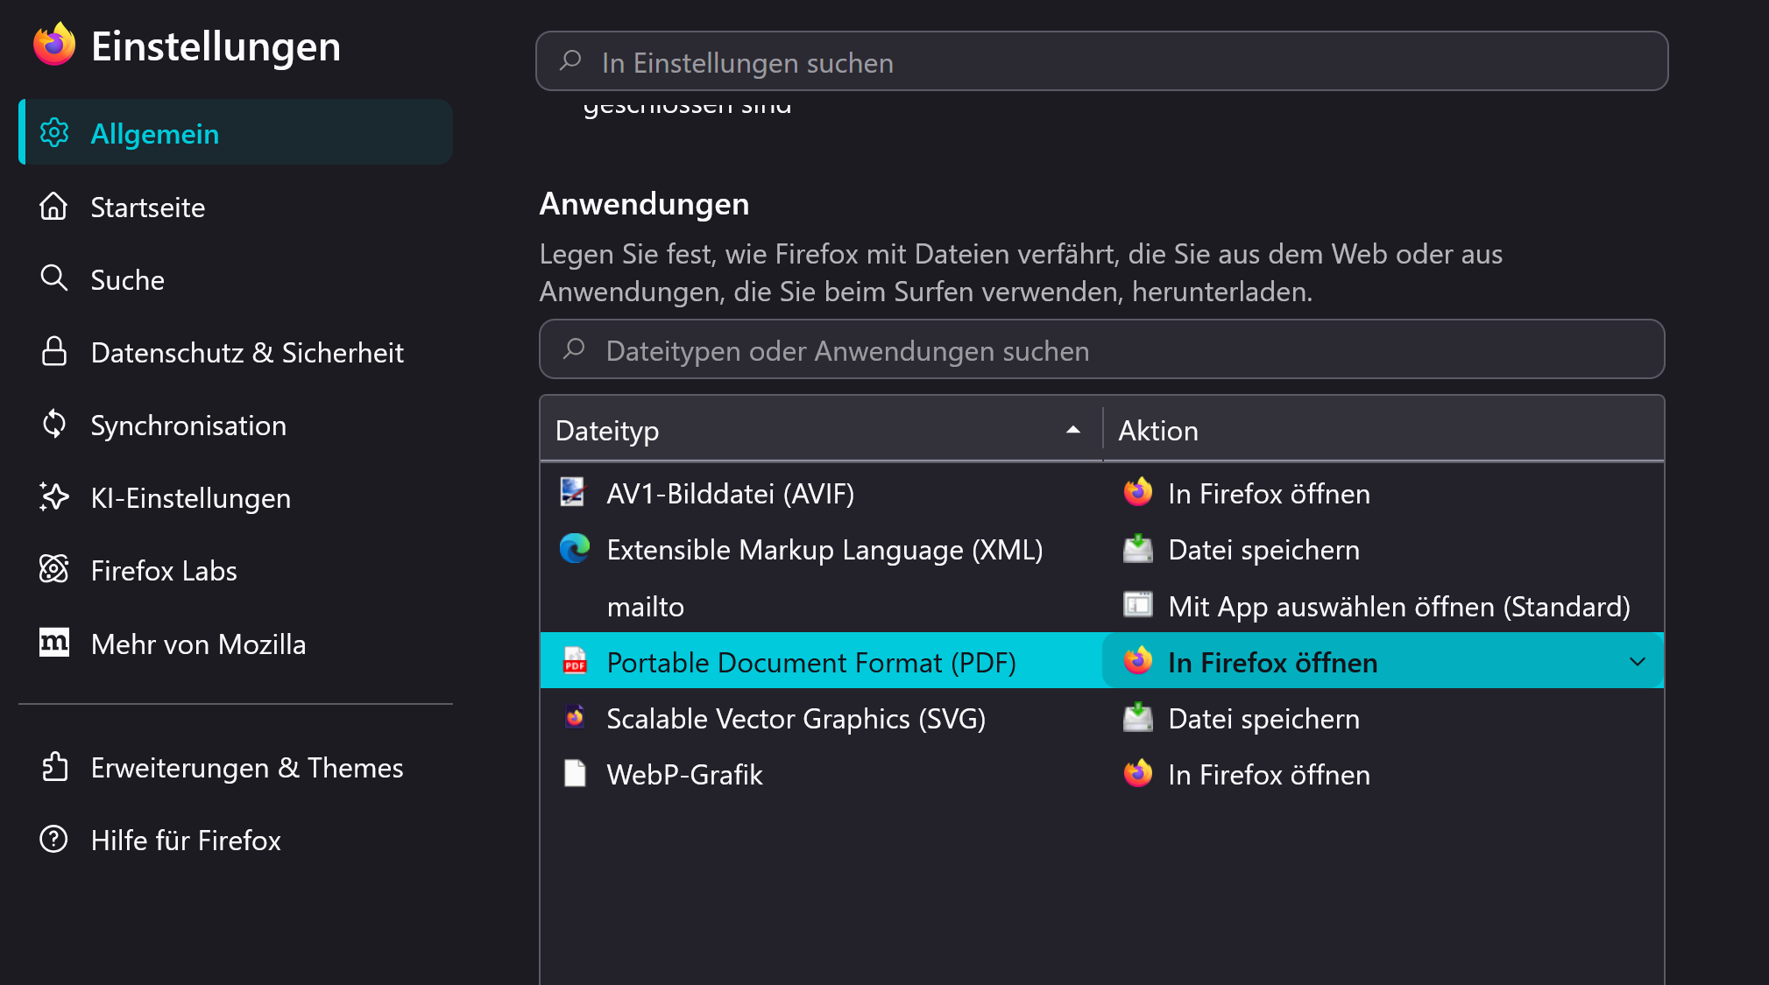The image size is (1769, 985).
Task: Sort list by Dateityp column header
Action: point(821,430)
